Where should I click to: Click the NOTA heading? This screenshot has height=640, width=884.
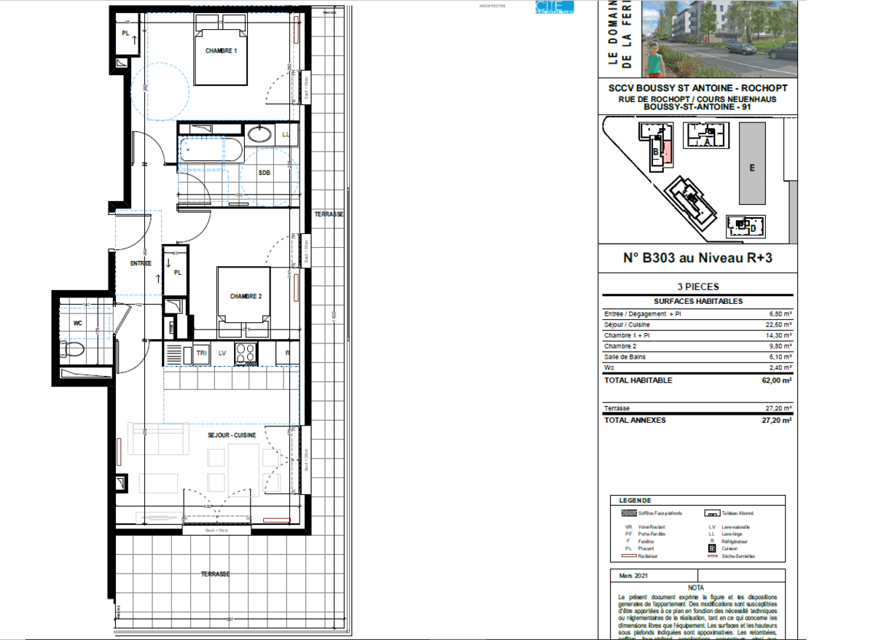click(697, 587)
